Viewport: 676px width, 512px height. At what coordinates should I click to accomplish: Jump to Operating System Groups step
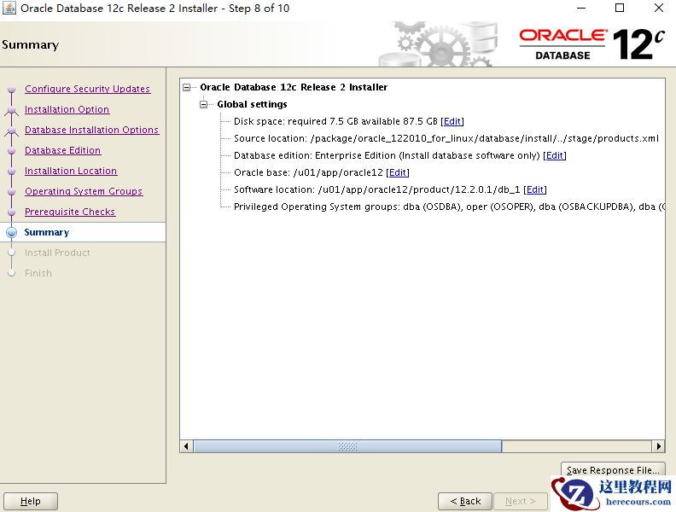coord(83,191)
